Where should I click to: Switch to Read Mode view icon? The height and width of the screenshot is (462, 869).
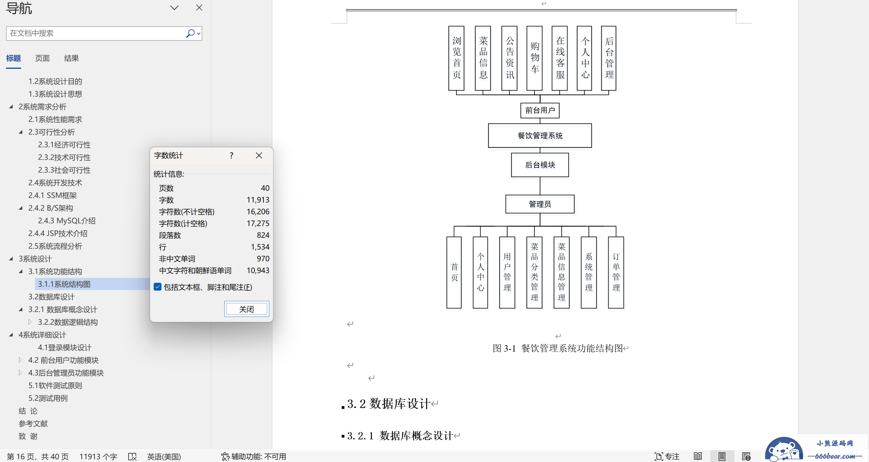(698, 457)
